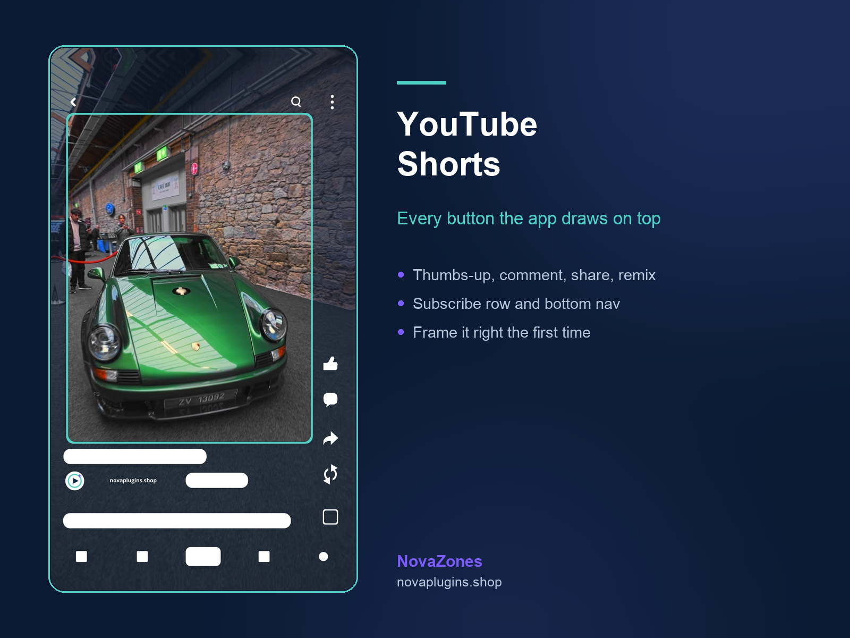Open search with the magnifier icon

click(296, 102)
